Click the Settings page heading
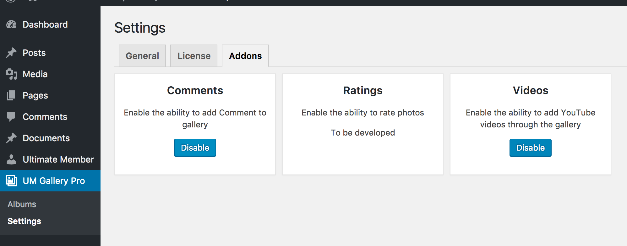627x246 pixels. pos(140,28)
